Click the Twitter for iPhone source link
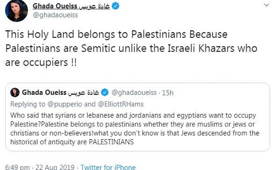 pyautogui.click(x=108, y=168)
